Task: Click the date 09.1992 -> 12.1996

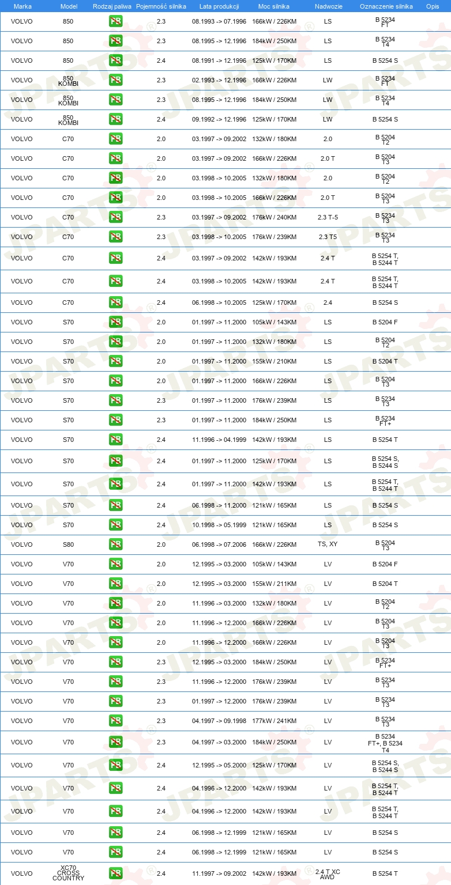Action: coord(219,120)
